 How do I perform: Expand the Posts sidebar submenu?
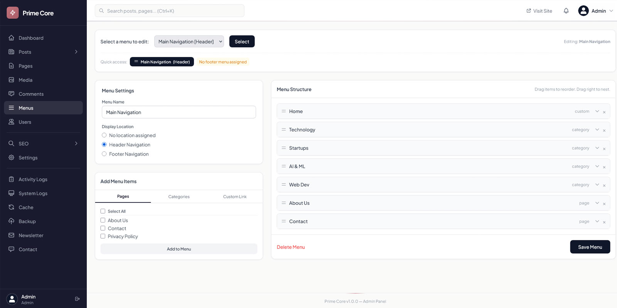pos(76,52)
